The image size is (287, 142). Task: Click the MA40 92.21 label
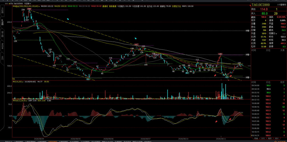(73, 6)
